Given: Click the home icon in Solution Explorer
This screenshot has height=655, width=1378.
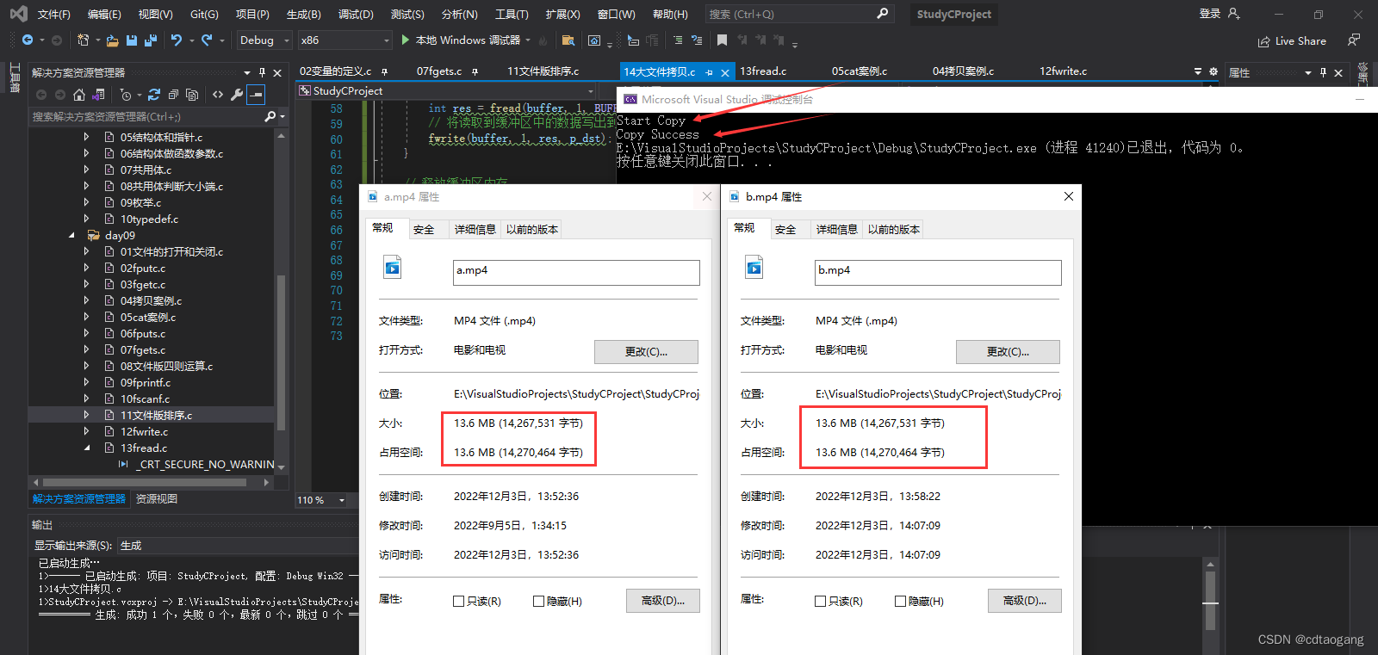Looking at the screenshot, I should coord(79,95).
